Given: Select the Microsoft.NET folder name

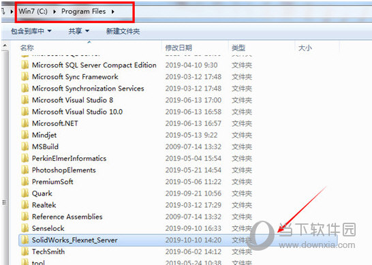Looking at the screenshot, I should coord(55,123).
